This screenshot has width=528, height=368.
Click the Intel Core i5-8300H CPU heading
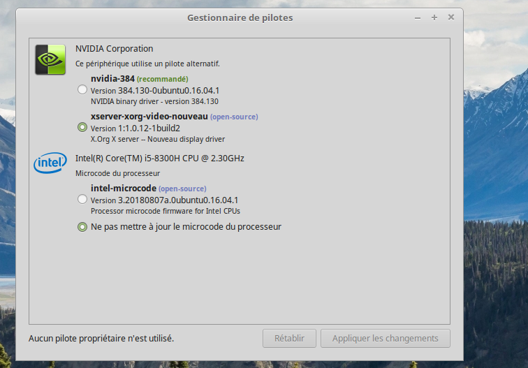click(x=159, y=159)
